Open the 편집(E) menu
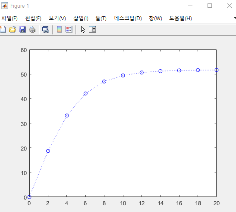Screen dimensions: 236x212 point(33,18)
